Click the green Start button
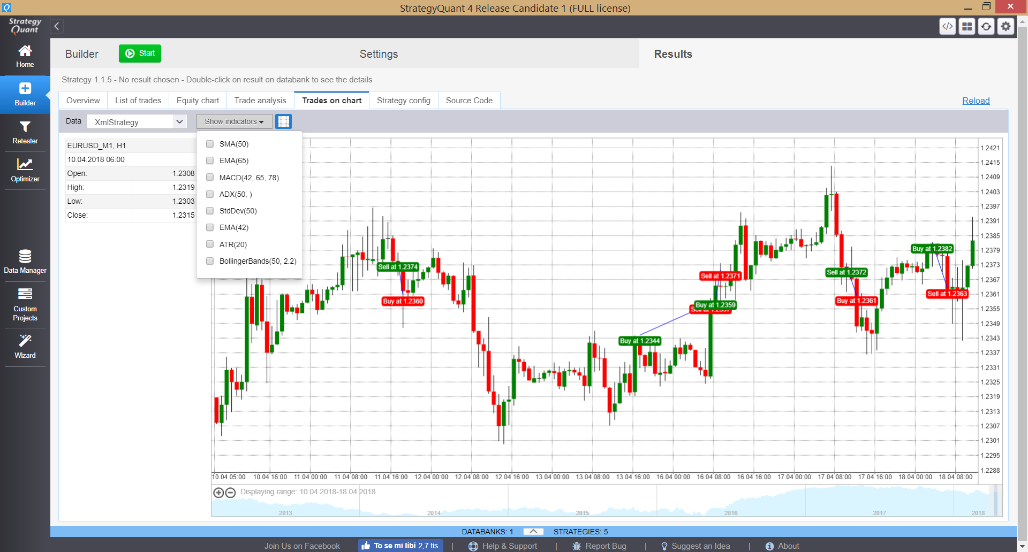 140,53
